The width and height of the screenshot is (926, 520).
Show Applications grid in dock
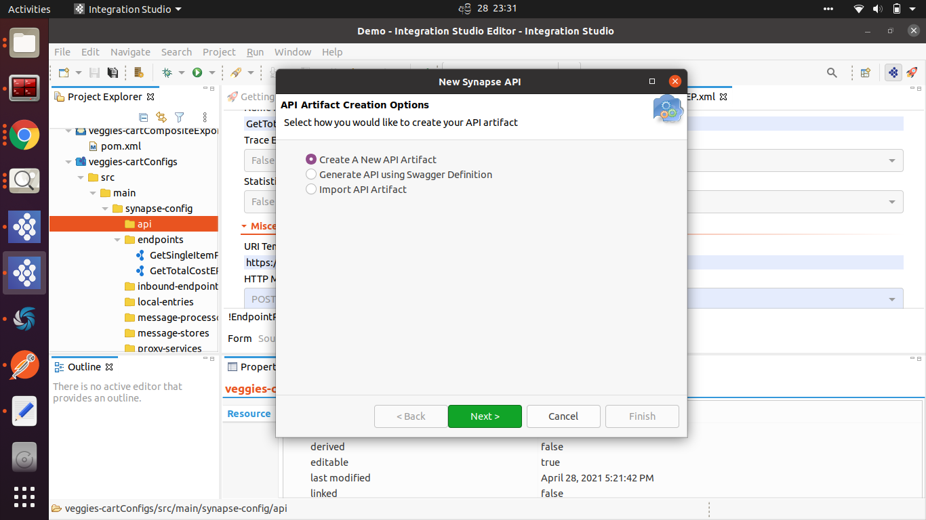(24, 497)
